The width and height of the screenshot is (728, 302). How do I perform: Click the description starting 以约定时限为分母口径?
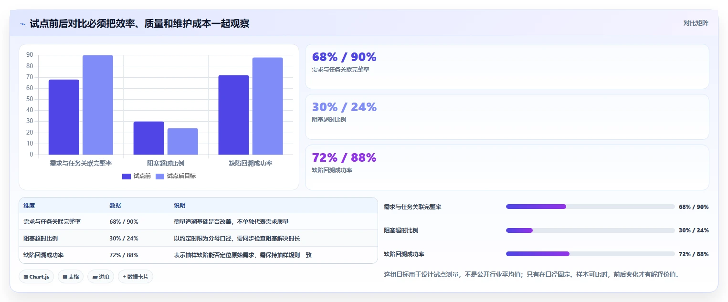coord(237,239)
